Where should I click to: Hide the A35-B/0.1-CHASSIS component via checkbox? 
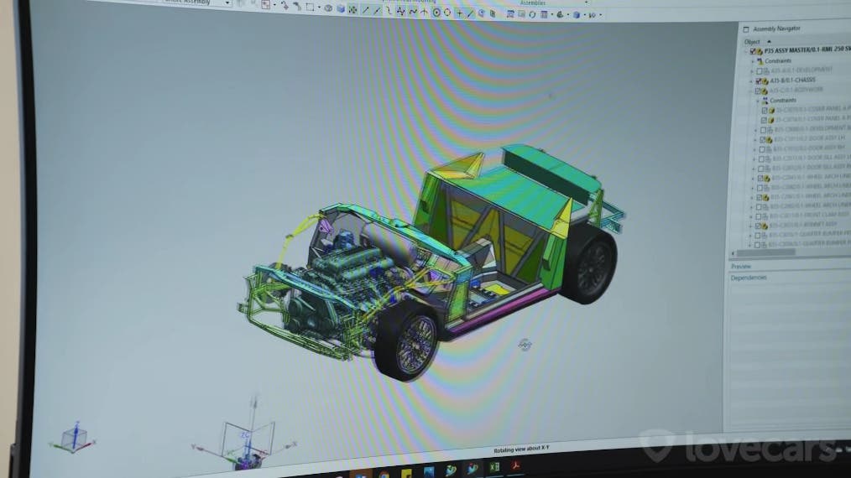pyautogui.click(x=758, y=81)
